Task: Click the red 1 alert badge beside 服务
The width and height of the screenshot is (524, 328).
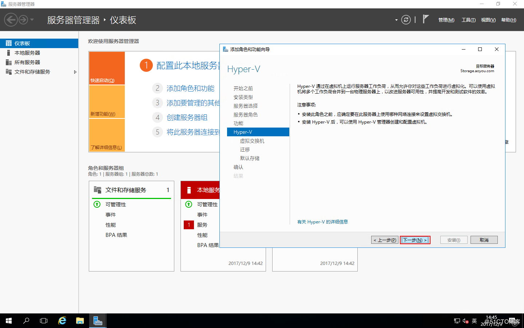Action: 189,225
